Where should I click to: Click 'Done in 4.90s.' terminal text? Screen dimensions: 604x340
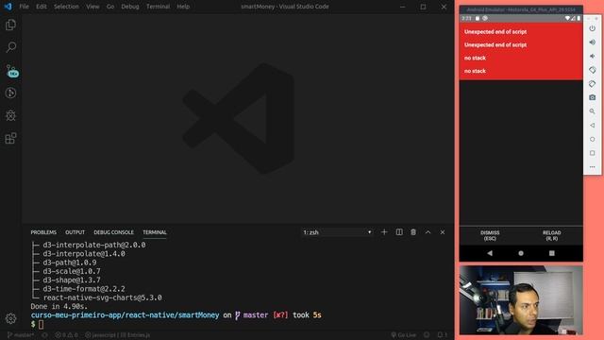pos(59,306)
